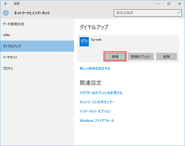Image resolution: width=185 pixels, height=146 pixels.
Task: Open アダプターのオプションを変更する link
Action: tap(101, 93)
